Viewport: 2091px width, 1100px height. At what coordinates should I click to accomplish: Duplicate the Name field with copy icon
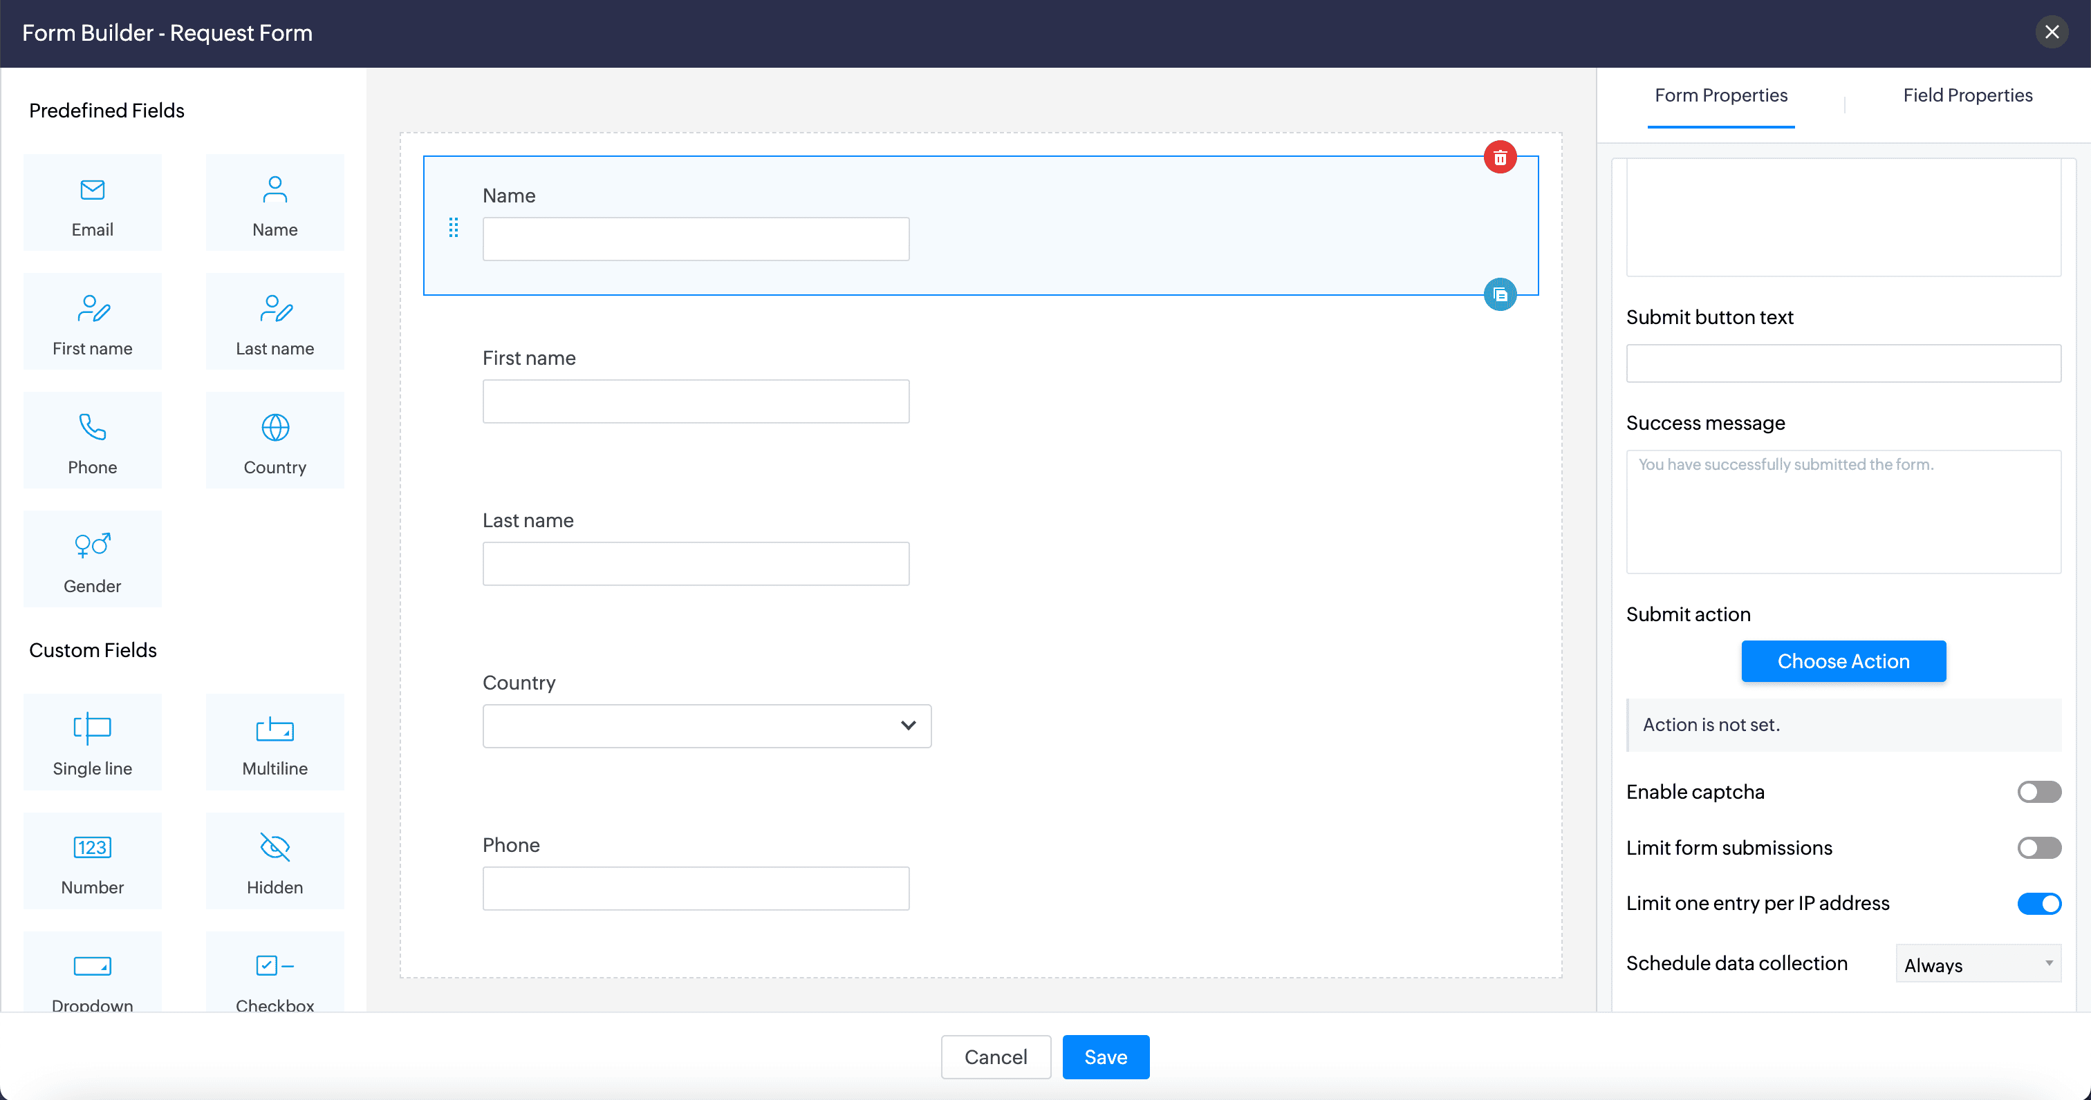click(1499, 294)
